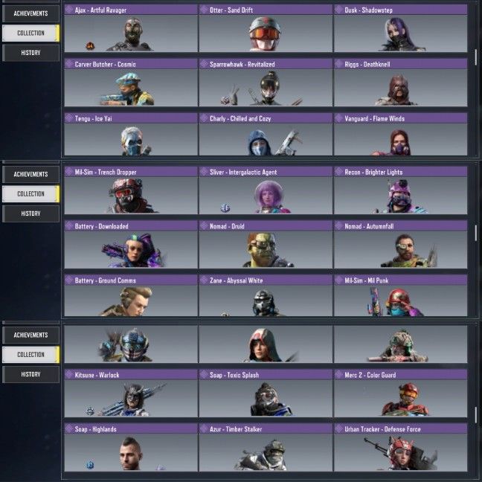
Task: Click the emblem icon in Sliver - Intergalactic Agent card
Action: pyautogui.click(x=225, y=208)
